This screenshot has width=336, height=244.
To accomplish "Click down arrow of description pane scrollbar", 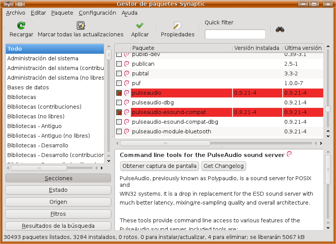I will [x=328, y=228].
